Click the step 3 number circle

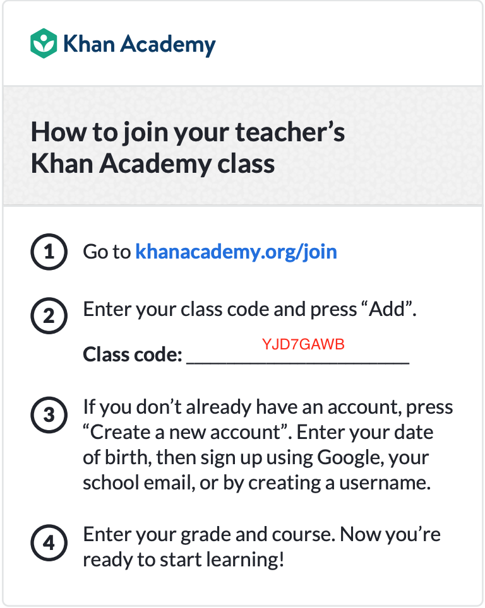click(49, 416)
